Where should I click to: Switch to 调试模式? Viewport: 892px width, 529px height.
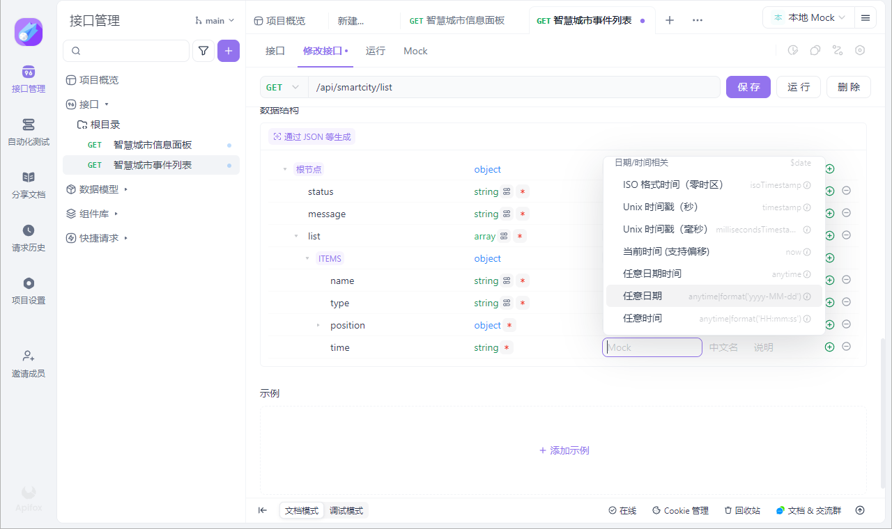[346, 511]
